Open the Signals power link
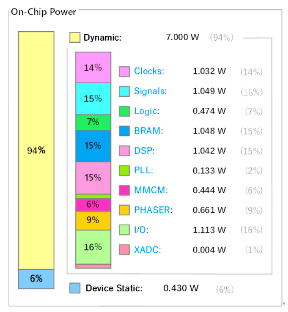Viewport: 288px width, 312px height. click(x=150, y=91)
